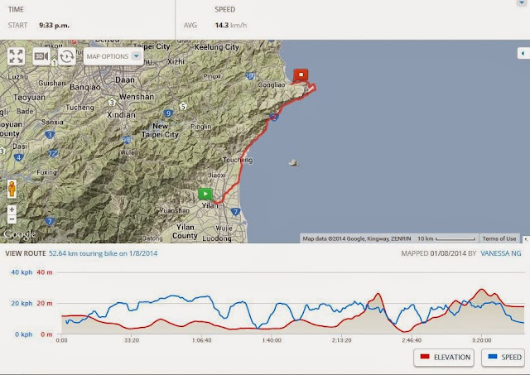Click the highway 7 shield near Yilan
The image size is (530, 375).
tap(235, 212)
